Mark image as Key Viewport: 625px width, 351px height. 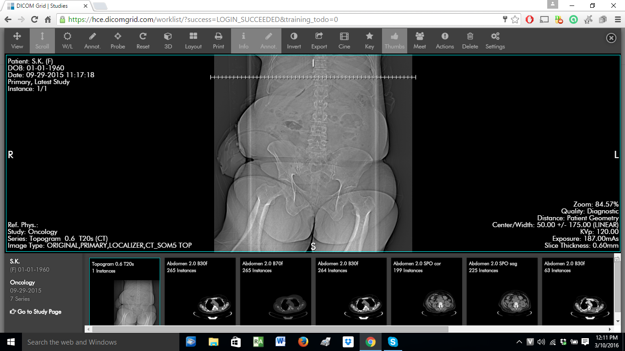pos(369,41)
